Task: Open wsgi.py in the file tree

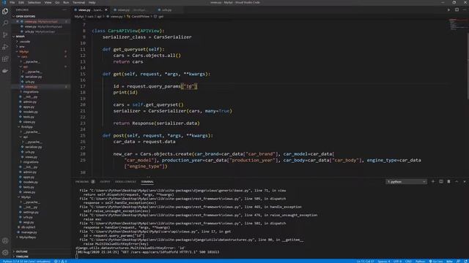Action: pyautogui.click(x=29, y=222)
